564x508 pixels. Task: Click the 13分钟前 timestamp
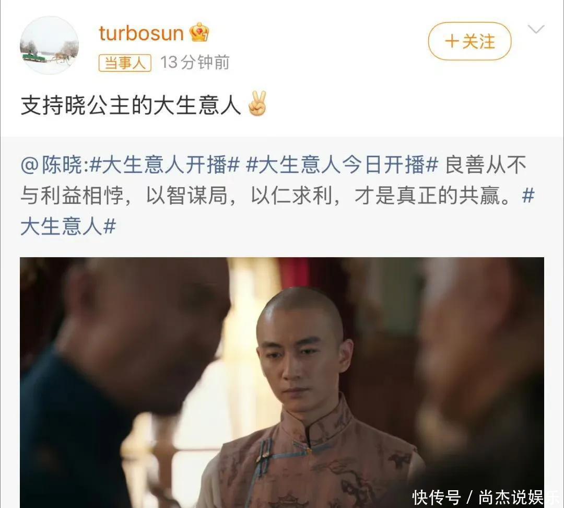195,63
